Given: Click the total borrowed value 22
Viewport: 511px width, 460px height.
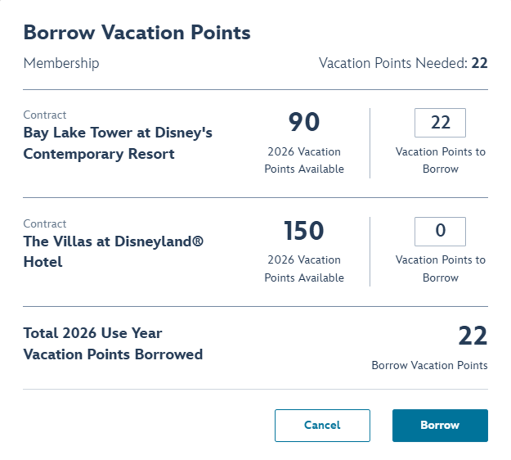Looking at the screenshot, I should tap(473, 335).
